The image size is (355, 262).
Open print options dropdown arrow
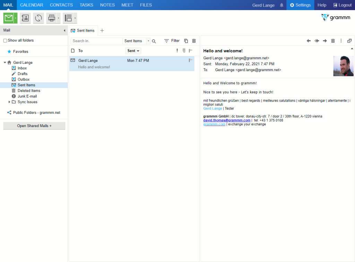(x=59, y=18)
